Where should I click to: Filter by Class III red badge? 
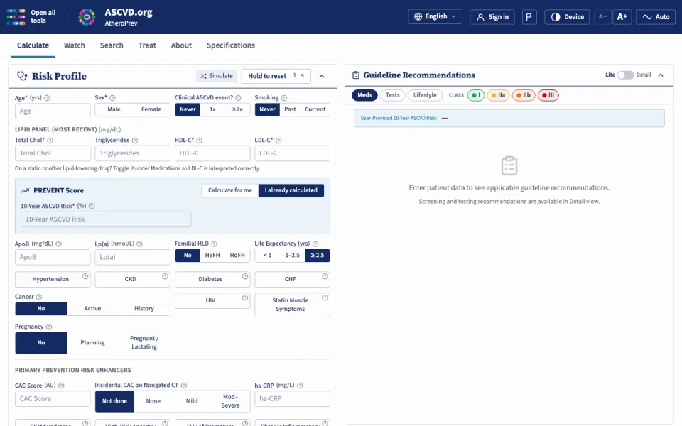point(548,95)
